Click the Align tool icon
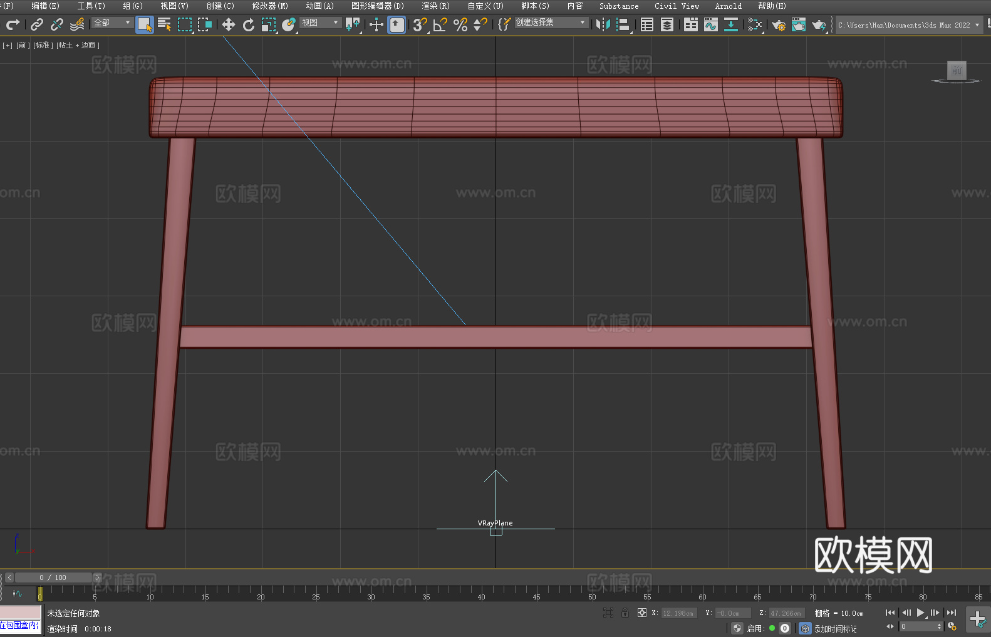 pos(623,24)
